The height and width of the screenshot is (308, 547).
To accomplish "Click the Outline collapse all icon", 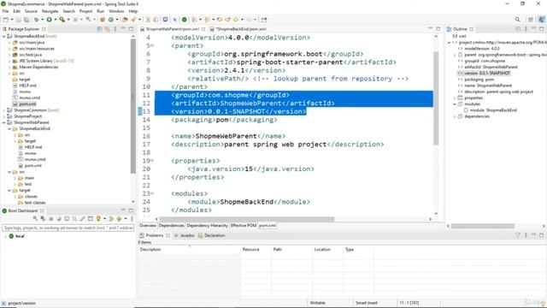I will pyautogui.click(x=518, y=29).
